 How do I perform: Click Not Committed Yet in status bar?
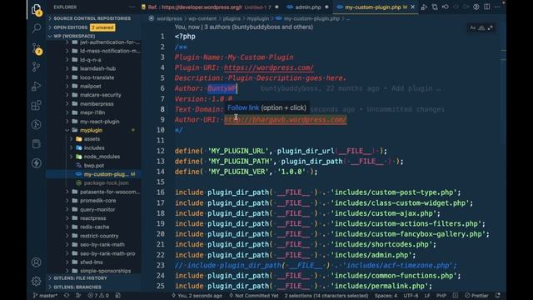(253, 296)
